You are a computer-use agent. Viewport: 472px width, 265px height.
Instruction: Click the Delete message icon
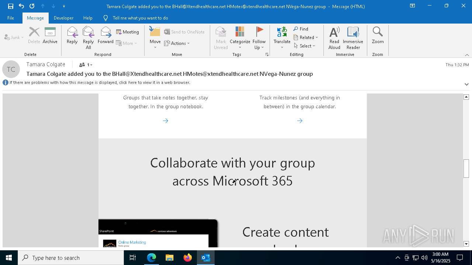pyautogui.click(x=34, y=35)
